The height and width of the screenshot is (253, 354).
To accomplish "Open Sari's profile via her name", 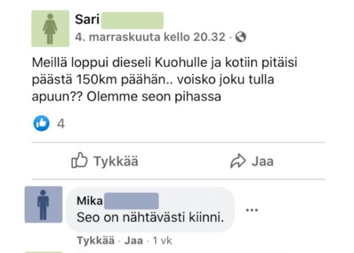I will 87,20.
